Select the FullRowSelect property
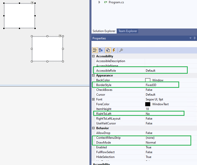The width and height of the screenshot is (197, 165). pos(105,152)
